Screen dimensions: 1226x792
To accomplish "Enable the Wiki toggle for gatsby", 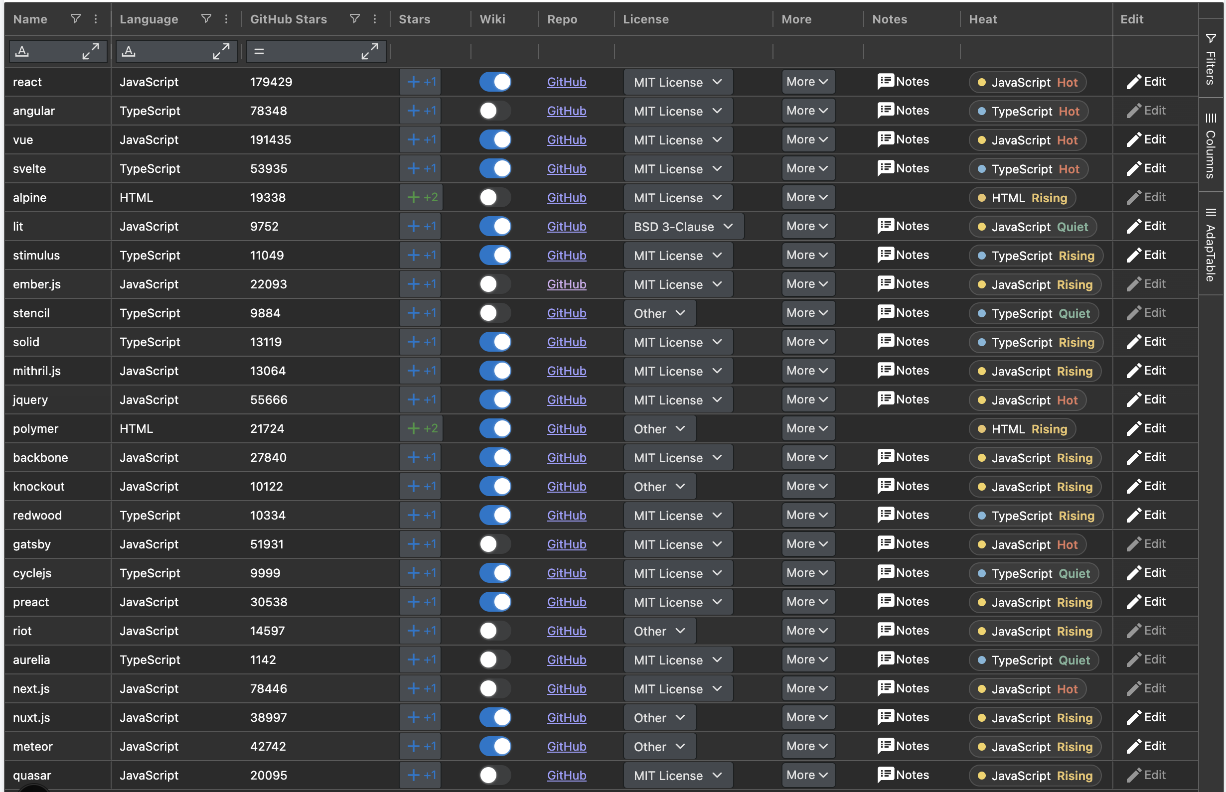I will pos(495,544).
